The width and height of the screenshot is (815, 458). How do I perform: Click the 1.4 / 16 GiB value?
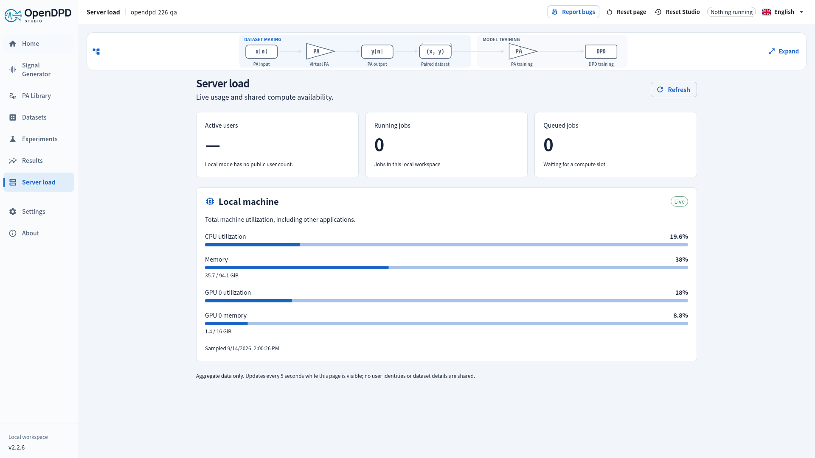coord(218,331)
